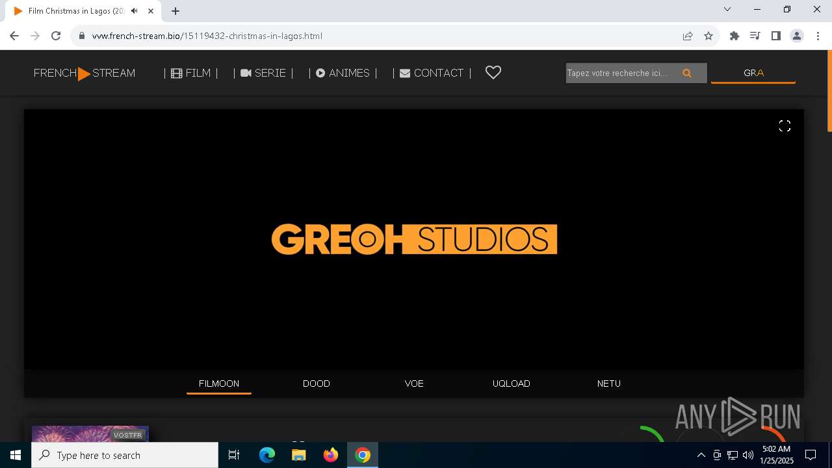The height and width of the screenshot is (468, 832).
Task: Close the Film Christmas in Lagos tab
Action: click(x=150, y=11)
